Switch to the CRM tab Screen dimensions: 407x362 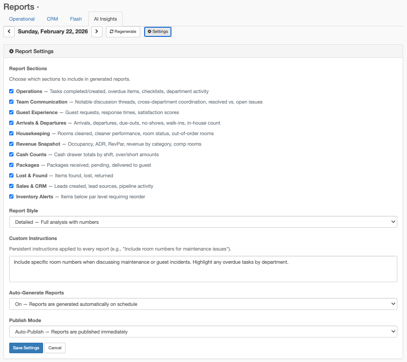52,19
